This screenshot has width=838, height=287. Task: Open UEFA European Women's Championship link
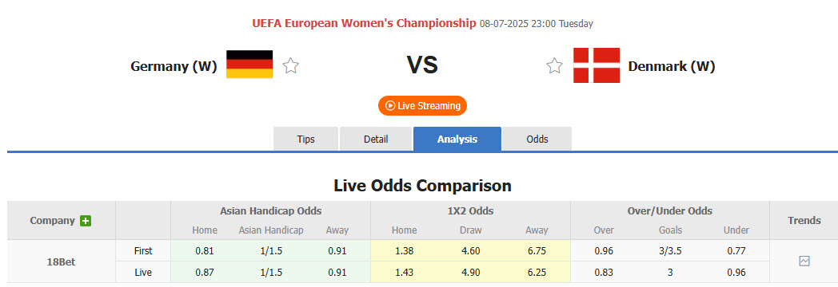click(364, 23)
